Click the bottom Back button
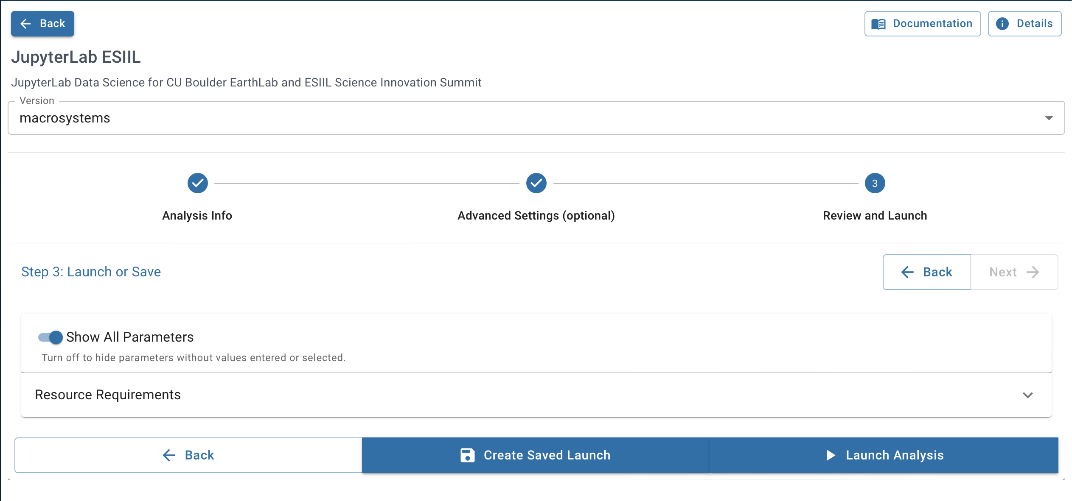The width and height of the screenshot is (1072, 501). [x=188, y=455]
